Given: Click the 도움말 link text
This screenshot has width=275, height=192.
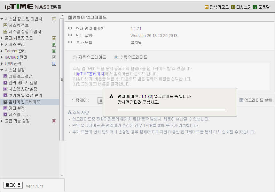Looking at the screenshot, I should tap(264, 7).
